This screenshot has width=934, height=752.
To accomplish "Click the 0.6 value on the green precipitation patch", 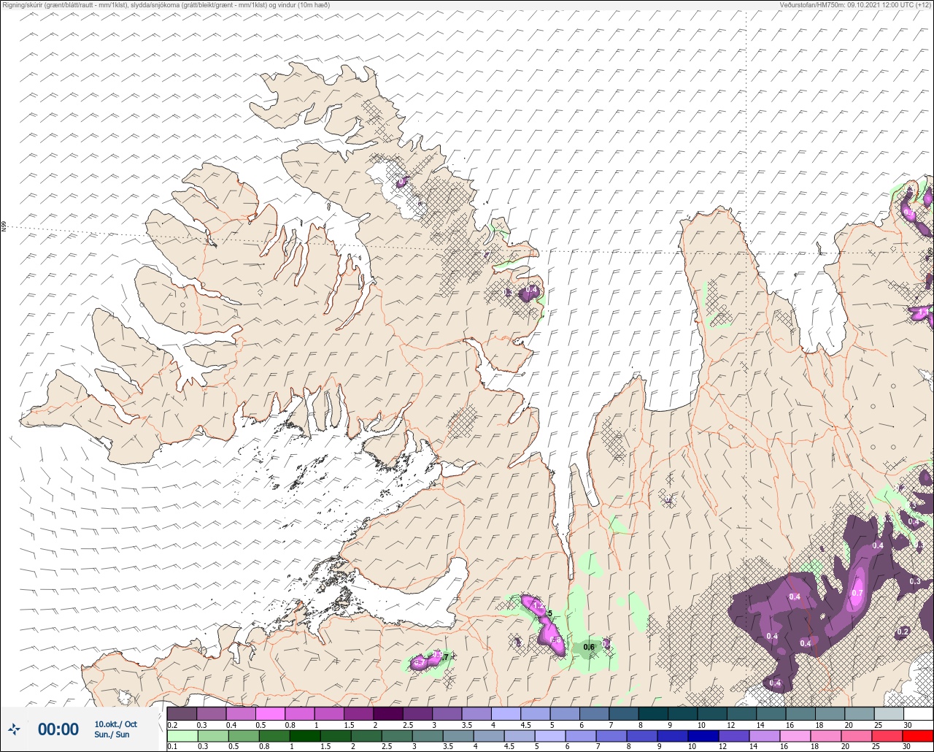I will coord(590,647).
